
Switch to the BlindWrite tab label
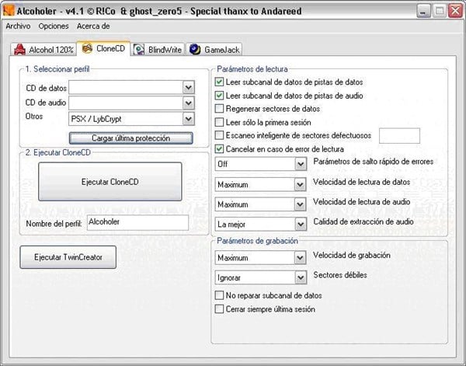click(165, 50)
